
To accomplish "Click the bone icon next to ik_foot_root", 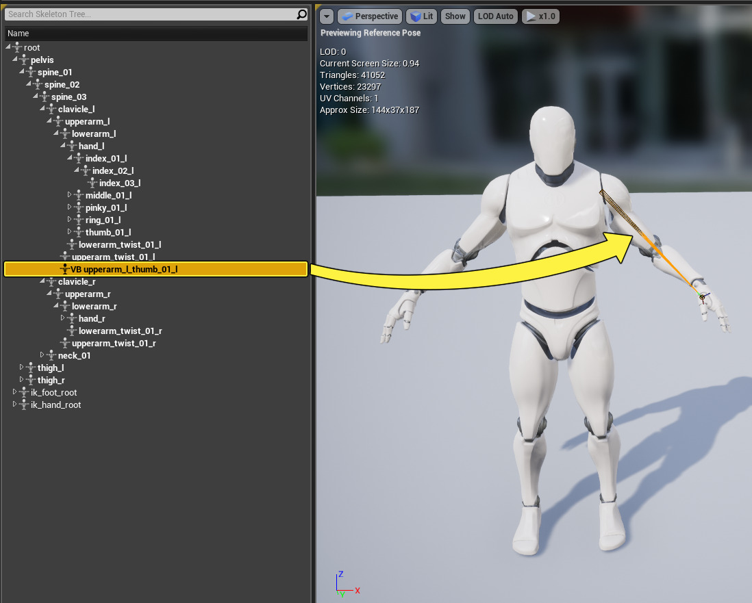I will click(x=25, y=393).
